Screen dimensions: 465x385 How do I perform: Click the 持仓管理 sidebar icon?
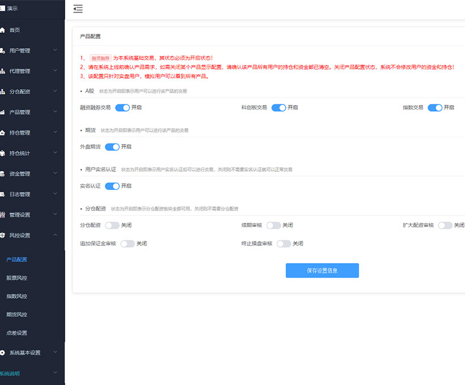[x=2, y=133]
